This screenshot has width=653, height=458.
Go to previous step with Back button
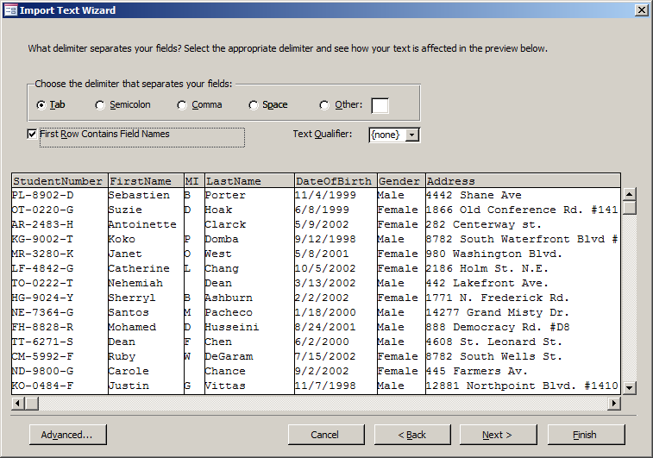click(412, 435)
